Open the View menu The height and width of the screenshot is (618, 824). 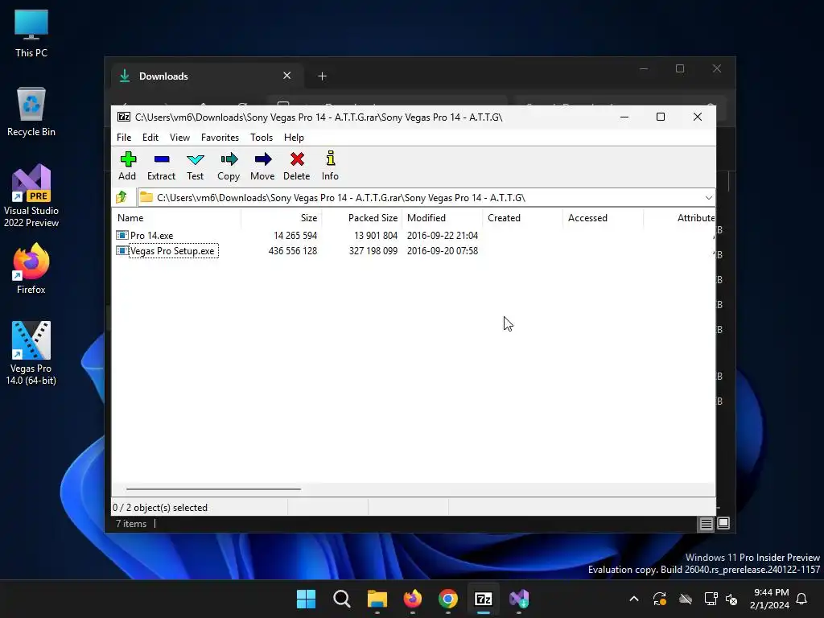click(179, 138)
